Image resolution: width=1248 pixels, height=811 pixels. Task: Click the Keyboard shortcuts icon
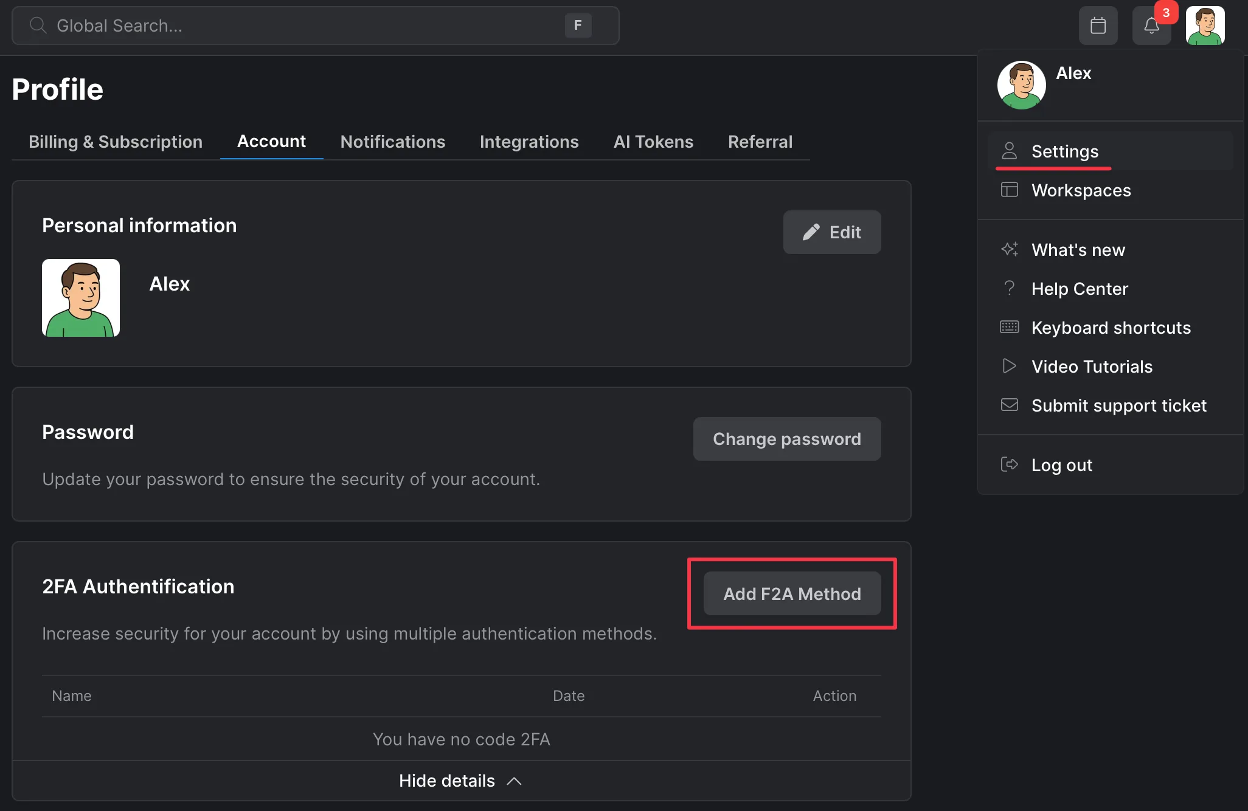(1010, 327)
